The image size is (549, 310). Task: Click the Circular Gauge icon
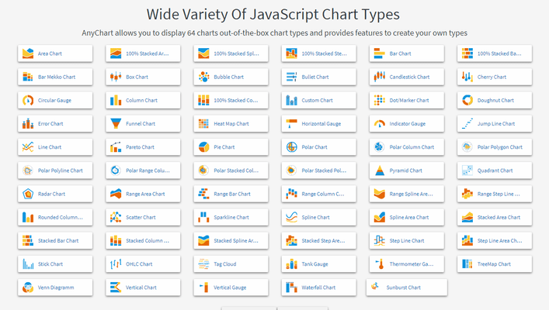pos(28,100)
